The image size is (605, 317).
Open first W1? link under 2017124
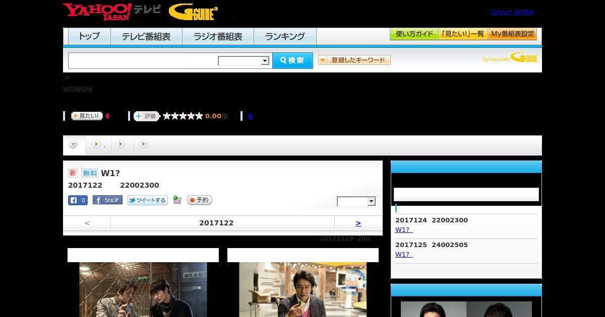click(404, 230)
